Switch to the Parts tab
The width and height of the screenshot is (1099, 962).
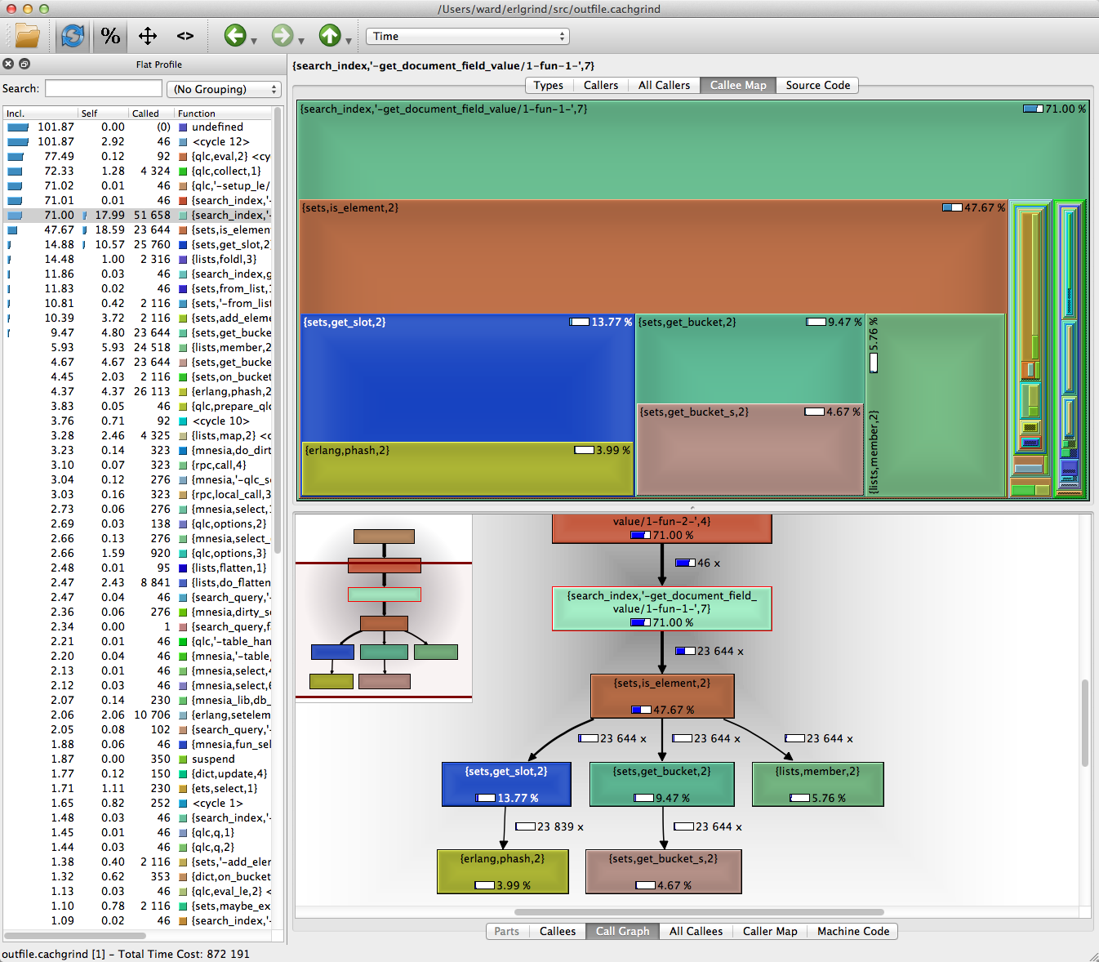click(506, 931)
